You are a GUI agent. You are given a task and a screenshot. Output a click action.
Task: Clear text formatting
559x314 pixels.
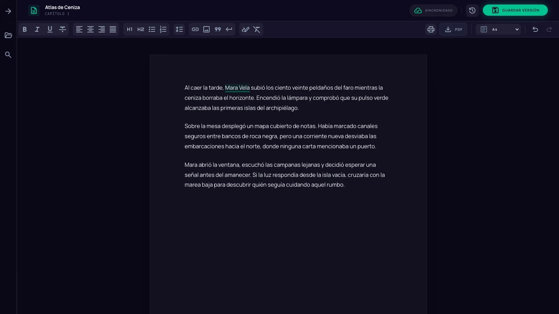[257, 29]
